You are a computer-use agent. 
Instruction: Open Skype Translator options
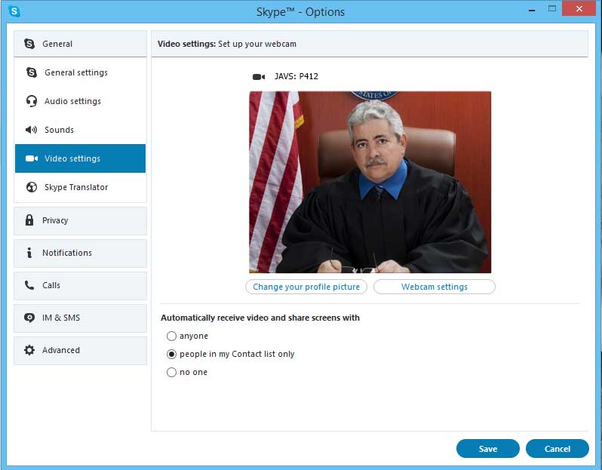coord(80,187)
